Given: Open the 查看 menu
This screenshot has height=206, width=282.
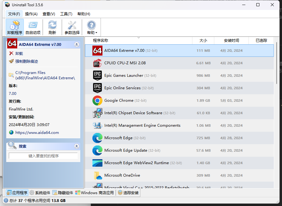Looking at the screenshot, I should pyautogui.click(x=48, y=14).
